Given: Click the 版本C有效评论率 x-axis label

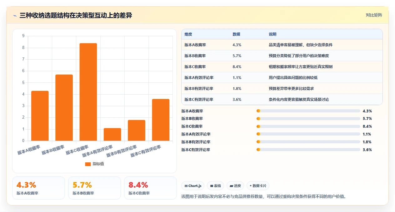Looking at the screenshot, I should click(146, 151).
